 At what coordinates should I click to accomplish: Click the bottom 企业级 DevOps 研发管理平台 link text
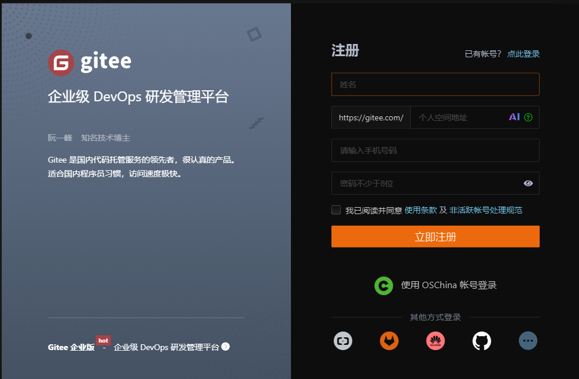(x=167, y=347)
